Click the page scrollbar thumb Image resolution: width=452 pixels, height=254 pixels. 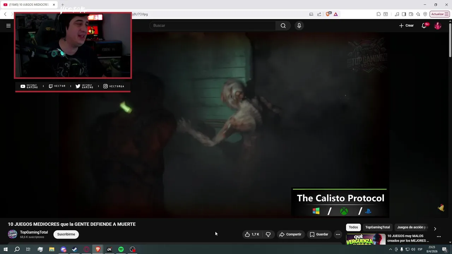[x=450, y=40]
